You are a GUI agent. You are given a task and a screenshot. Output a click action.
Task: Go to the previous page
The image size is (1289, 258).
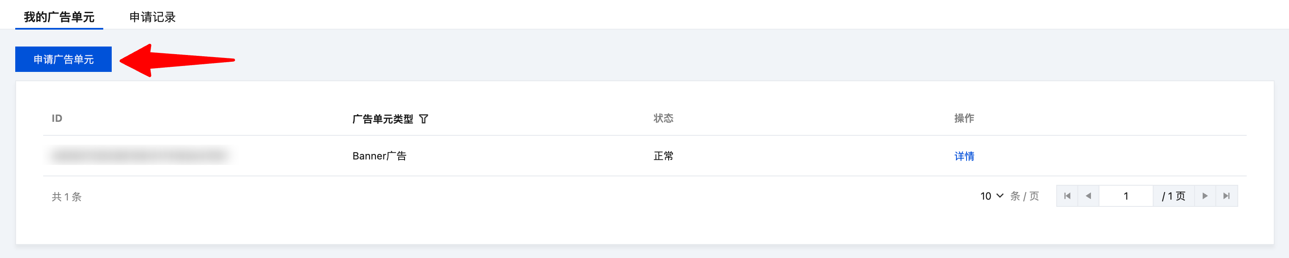point(1088,196)
